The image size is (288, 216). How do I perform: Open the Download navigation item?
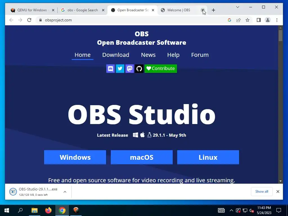[x=116, y=55]
